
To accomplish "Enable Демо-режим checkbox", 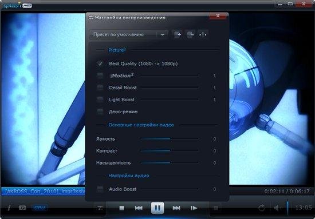I will (x=100, y=112).
